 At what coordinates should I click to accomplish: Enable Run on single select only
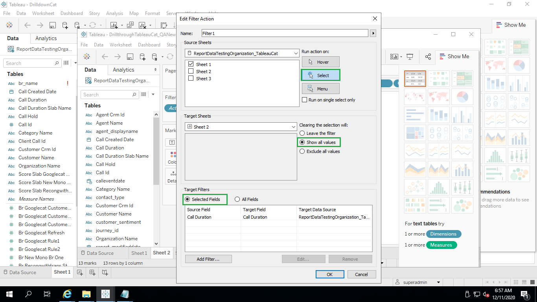[x=304, y=100]
